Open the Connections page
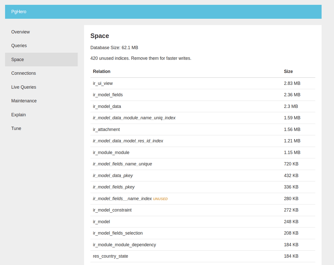Viewport: 334px width, 265px height. [23, 73]
